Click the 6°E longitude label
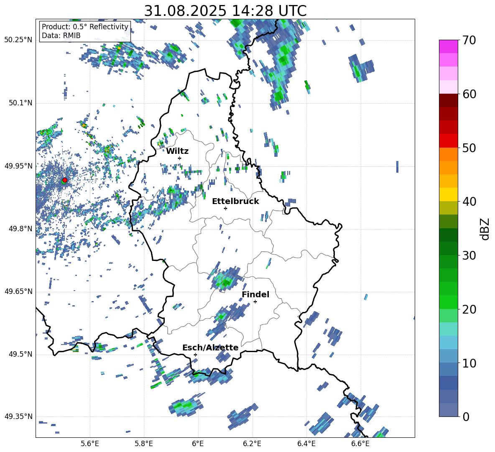The width and height of the screenshot is (495, 452). point(198,444)
